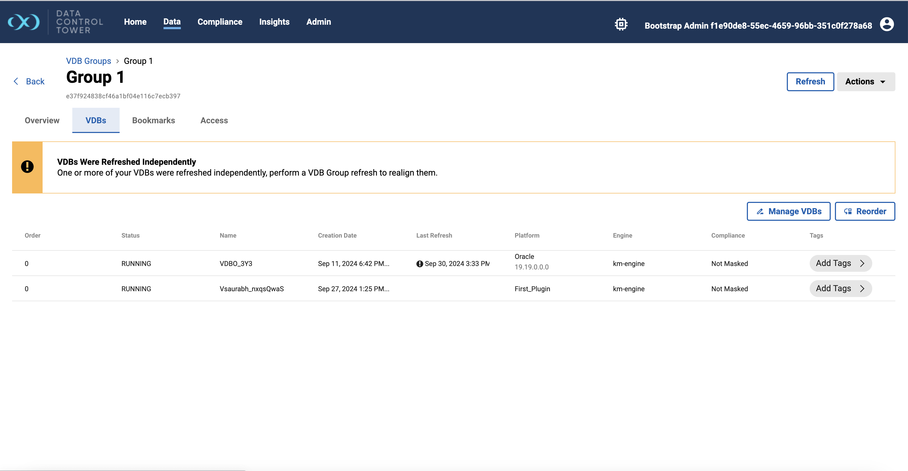This screenshot has width=908, height=471.
Task: Open the Insights menu in navbar
Action: pyautogui.click(x=274, y=22)
